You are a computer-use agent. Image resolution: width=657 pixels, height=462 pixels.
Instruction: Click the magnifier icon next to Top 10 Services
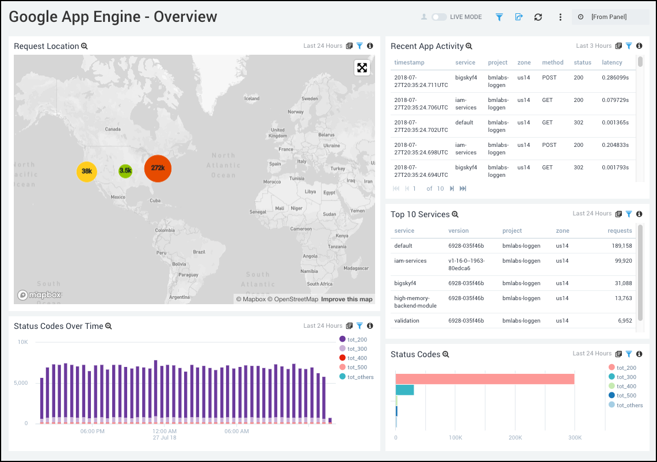click(x=455, y=214)
